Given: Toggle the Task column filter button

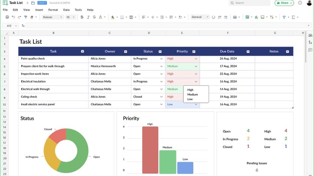Looking at the screenshot, I should (x=82, y=52).
